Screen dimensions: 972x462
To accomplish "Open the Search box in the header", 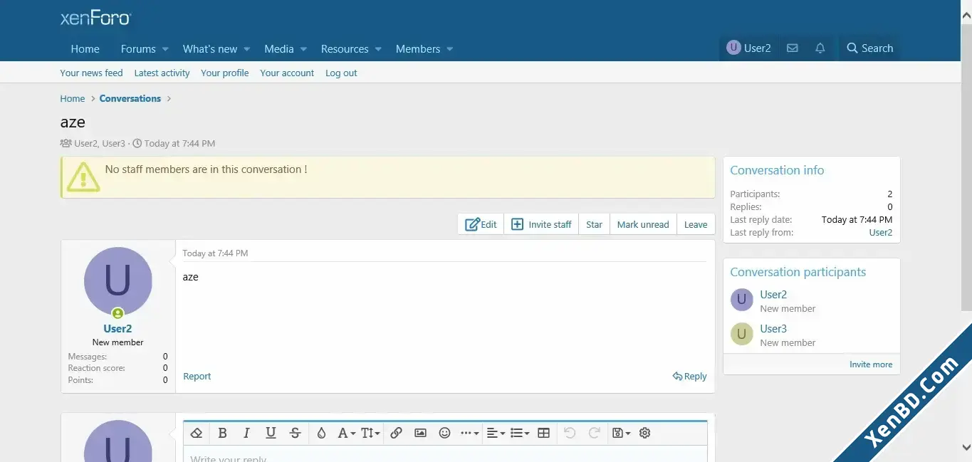I will click(869, 48).
